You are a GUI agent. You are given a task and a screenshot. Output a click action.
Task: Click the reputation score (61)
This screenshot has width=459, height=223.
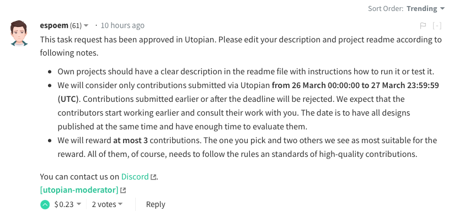click(x=76, y=26)
